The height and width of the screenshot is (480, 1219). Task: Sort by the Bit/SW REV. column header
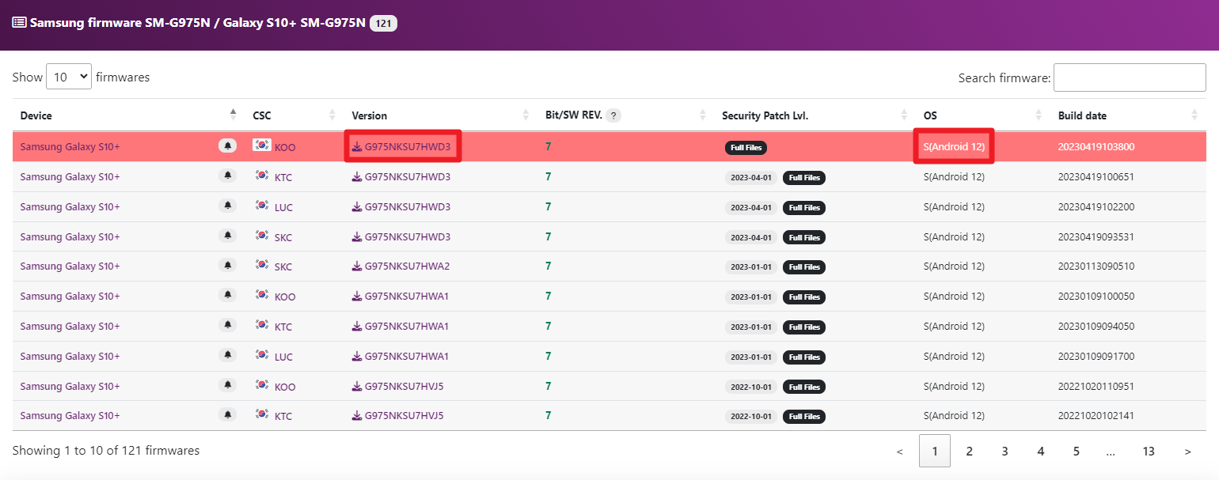pyautogui.click(x=625, y=115)
